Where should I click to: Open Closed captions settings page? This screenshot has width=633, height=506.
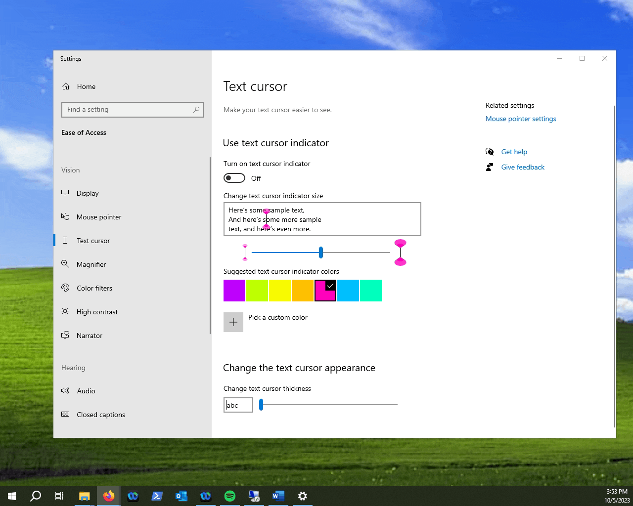(x=100, y=415)
